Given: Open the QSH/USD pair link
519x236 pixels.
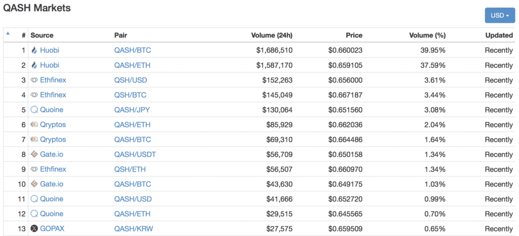Looking at the screenshot, I should coord(131,81).
